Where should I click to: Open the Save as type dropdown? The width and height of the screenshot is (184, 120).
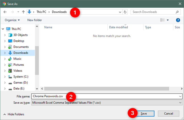click(181, 102)
